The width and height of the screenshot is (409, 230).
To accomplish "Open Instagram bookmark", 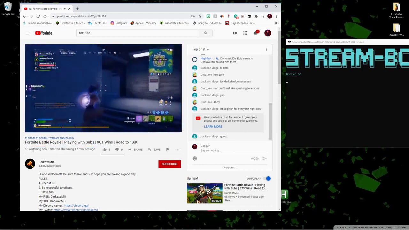I will (x=119, y=23).
